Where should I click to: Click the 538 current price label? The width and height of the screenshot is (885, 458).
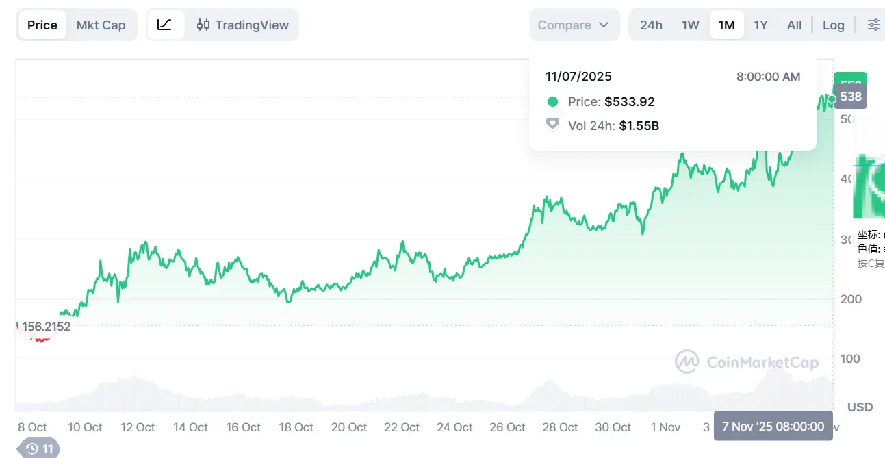point(849,97)
